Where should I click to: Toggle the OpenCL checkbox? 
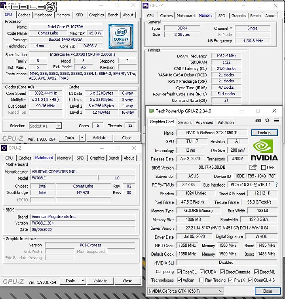pos(179,272)
